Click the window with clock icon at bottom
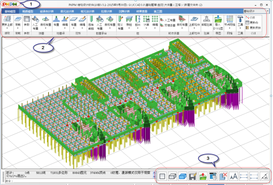Screen dimensions: 273x185 point(213,176)
